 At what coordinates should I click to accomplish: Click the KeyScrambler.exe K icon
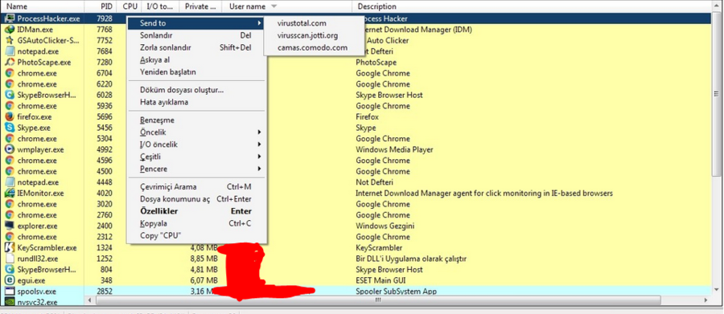point(9,248)
